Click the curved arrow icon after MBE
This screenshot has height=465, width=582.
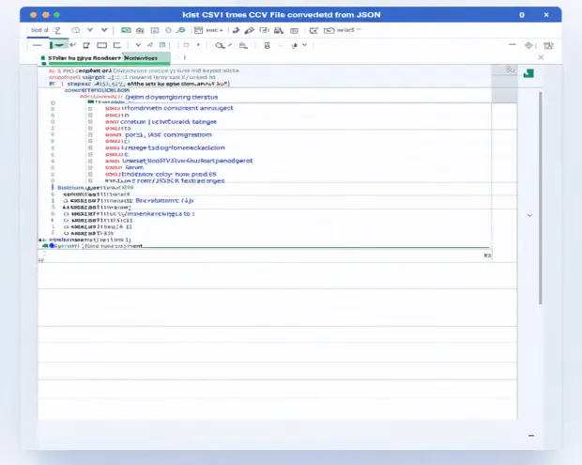(x=236, y=30)
